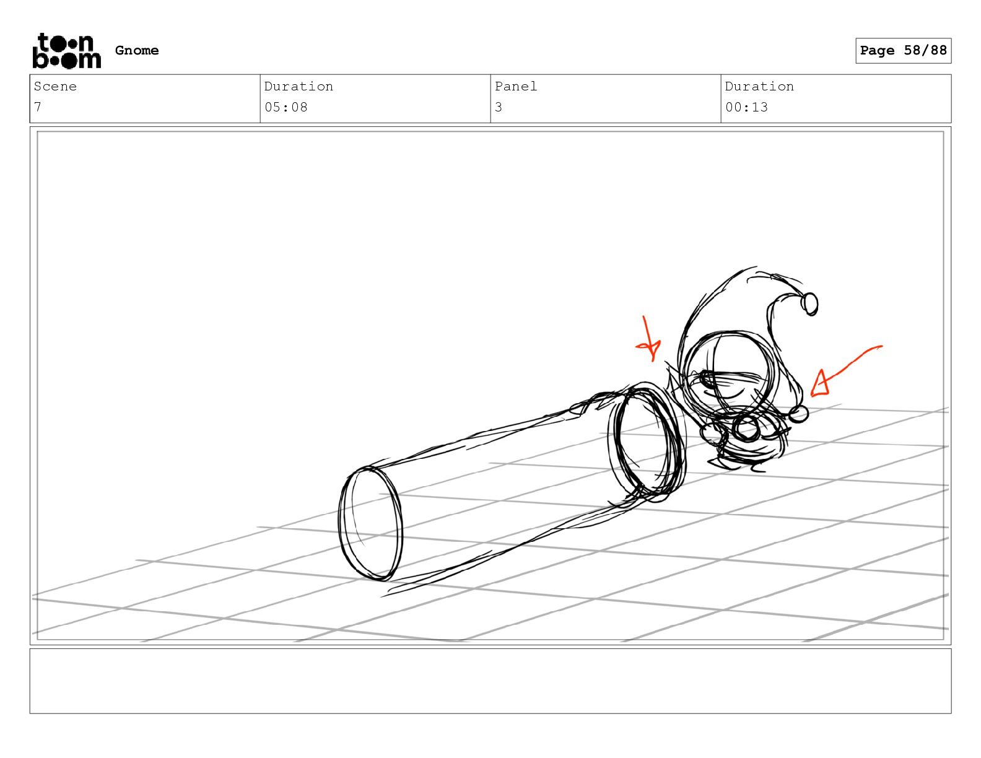Click the panel number "3"

[499, 107]
